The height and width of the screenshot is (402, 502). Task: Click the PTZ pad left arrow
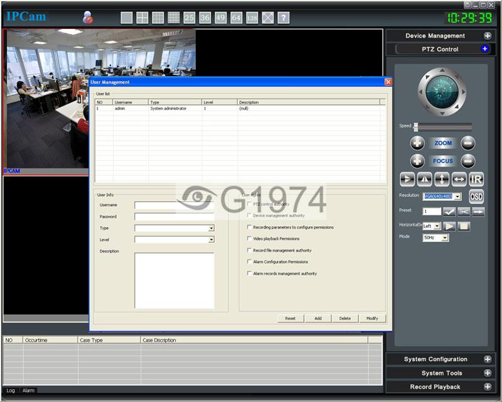tap(420, 92)
